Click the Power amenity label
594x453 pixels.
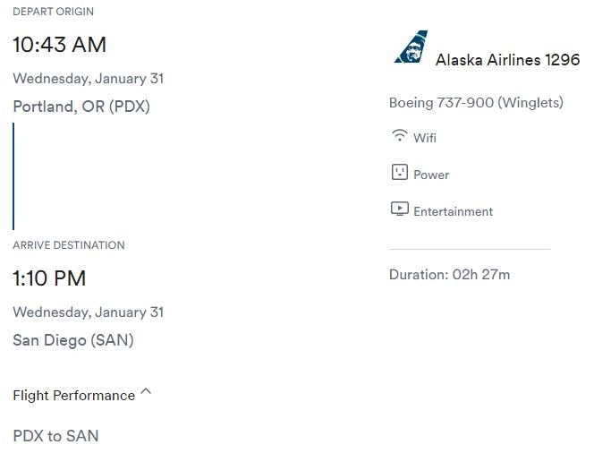(431, 175)
